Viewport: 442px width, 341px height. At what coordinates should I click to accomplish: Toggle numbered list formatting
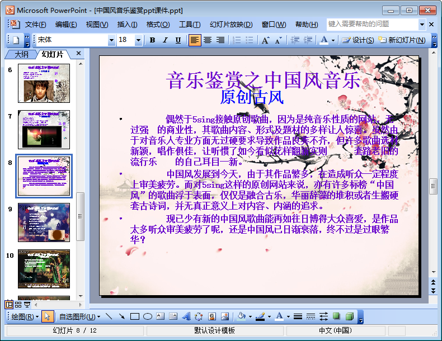pyautogui.click(x=237, y=40)
